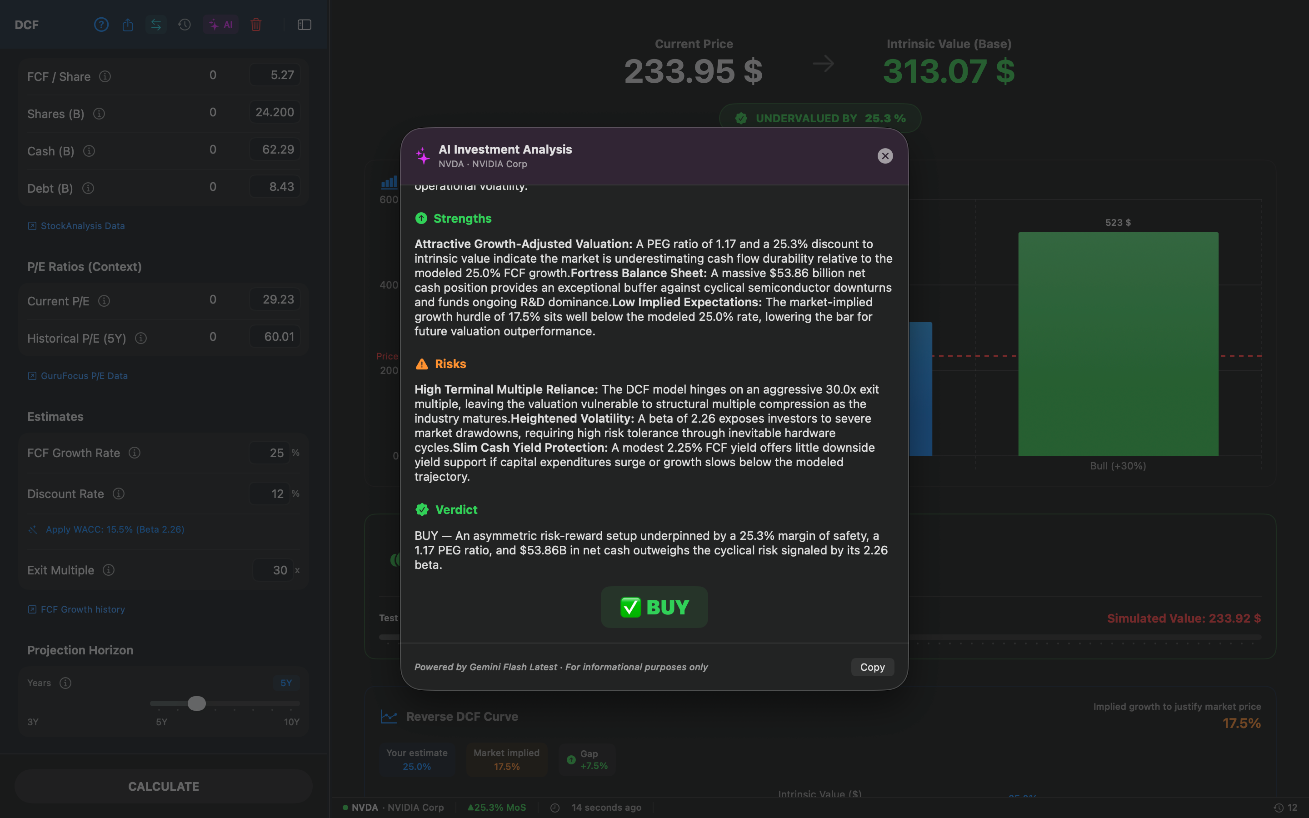Apply WACC 15.5% discount rate

[x=106, y=529]
